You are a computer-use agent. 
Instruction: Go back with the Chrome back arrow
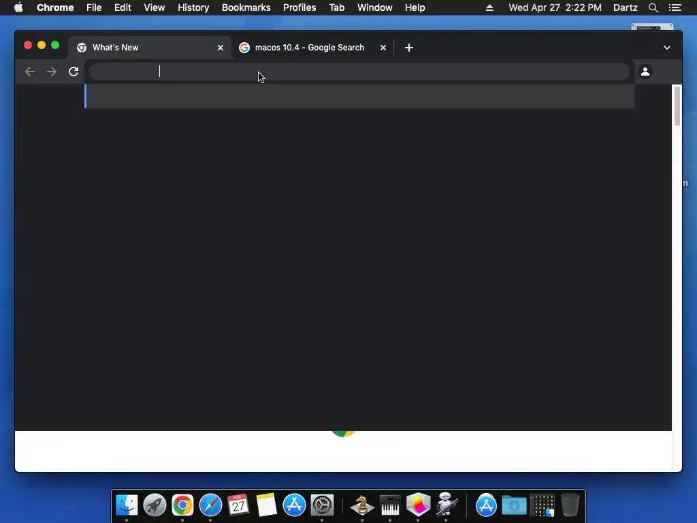30,72
